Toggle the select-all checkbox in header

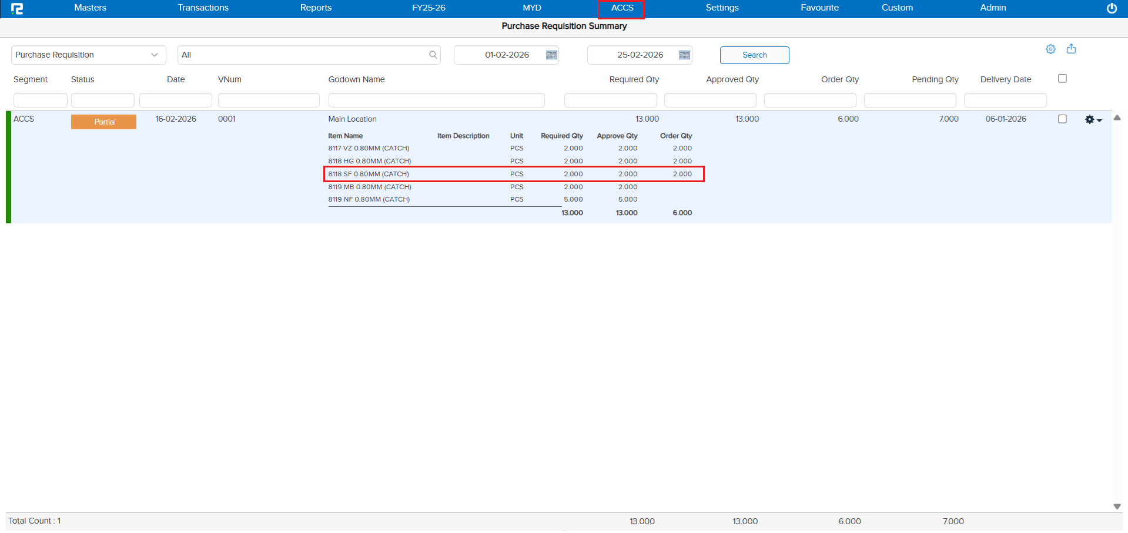pyautogui.click(x=1062, y=79)
